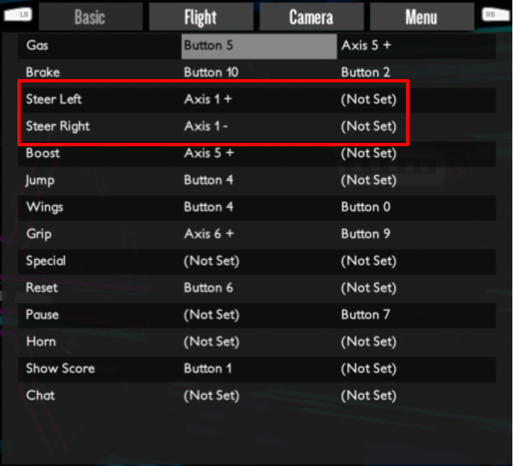513x466 pixels.
Task: Click Brake primary binding Button 10
Action: click(211, 72)
